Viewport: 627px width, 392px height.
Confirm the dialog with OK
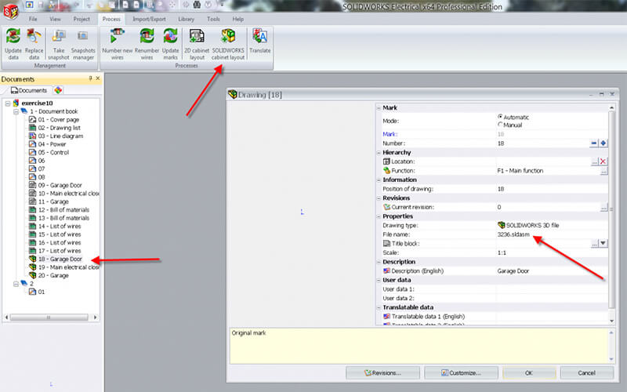point(529,373)
